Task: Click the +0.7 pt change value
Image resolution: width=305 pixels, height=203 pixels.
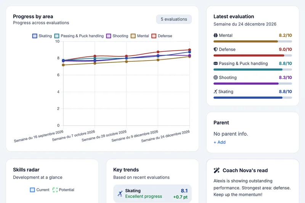Action: pyautogui.click(x=180, y=197)
